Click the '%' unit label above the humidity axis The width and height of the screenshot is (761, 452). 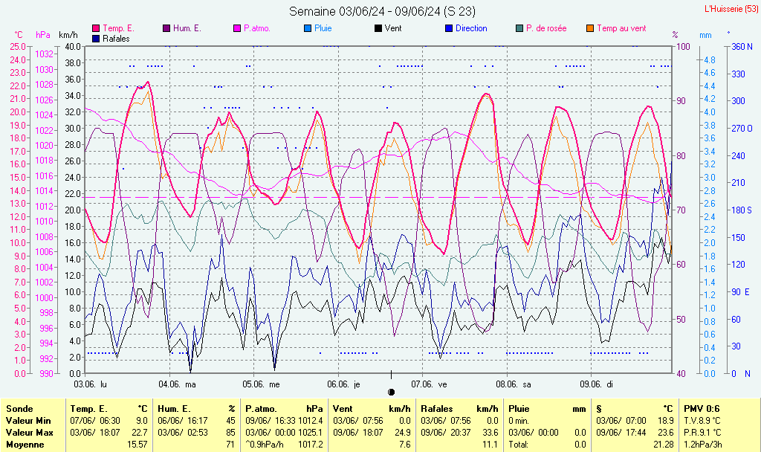pyautogui.click(x=675, y=35)
